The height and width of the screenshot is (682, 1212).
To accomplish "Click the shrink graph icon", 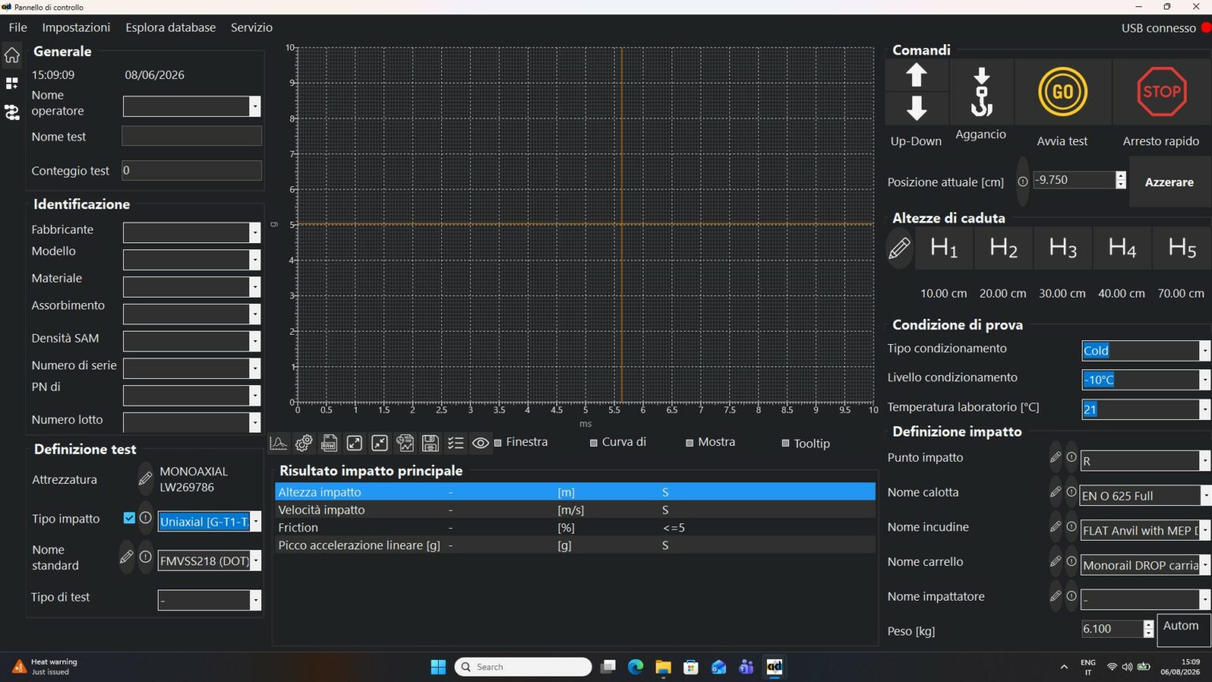I will click(x=380, y=443).
